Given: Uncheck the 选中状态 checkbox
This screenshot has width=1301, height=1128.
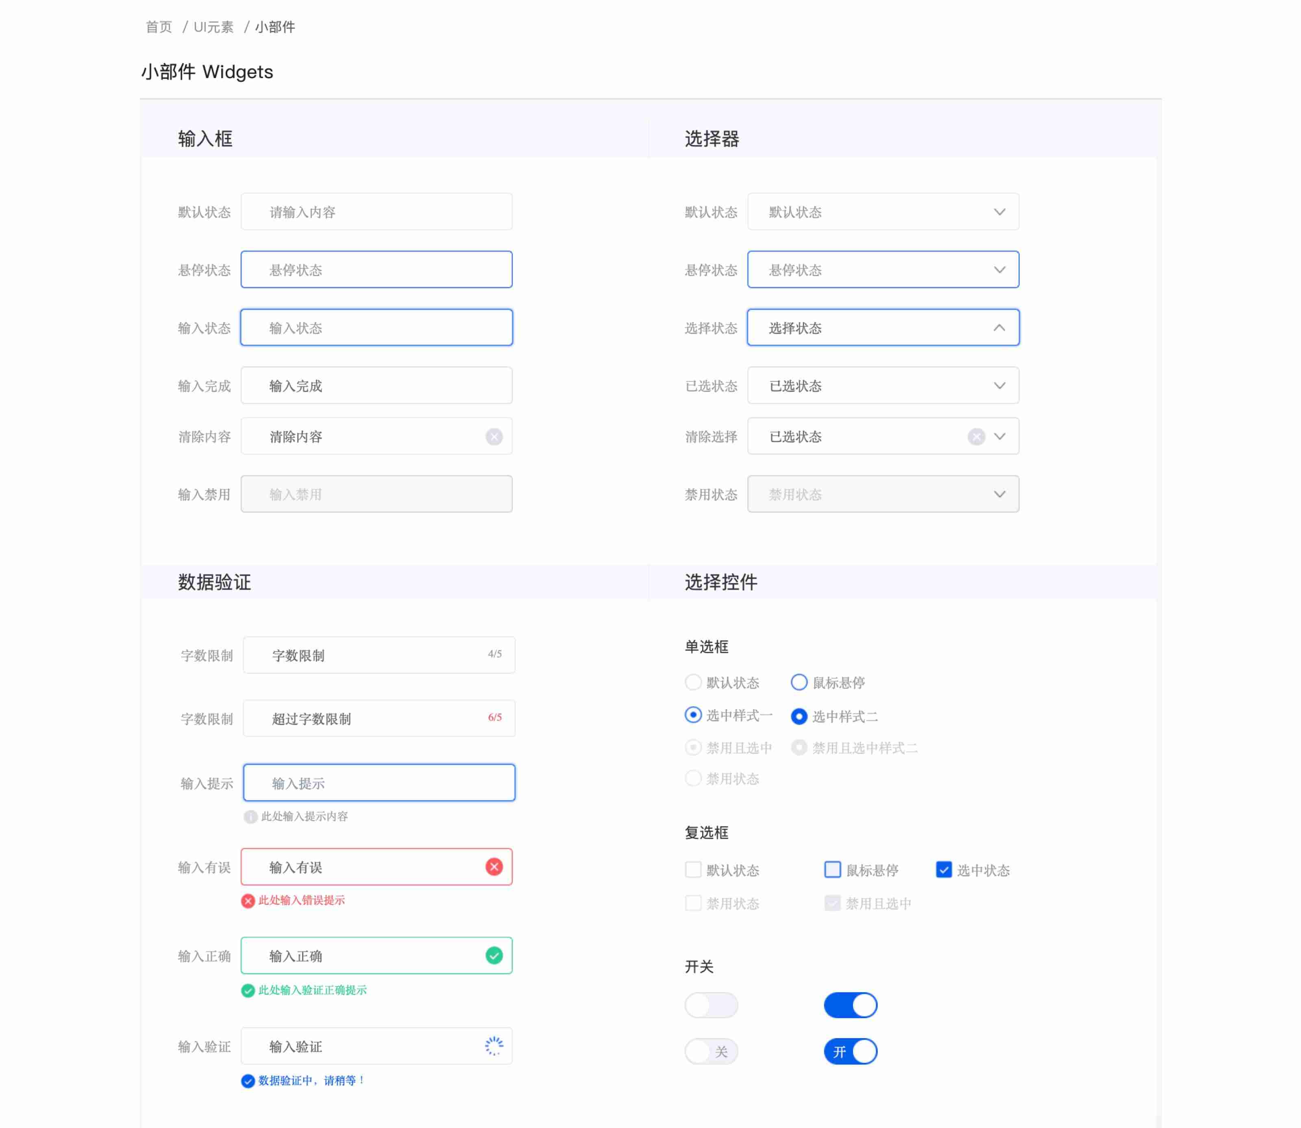Looking at the screenshot, I should point(944,870).
